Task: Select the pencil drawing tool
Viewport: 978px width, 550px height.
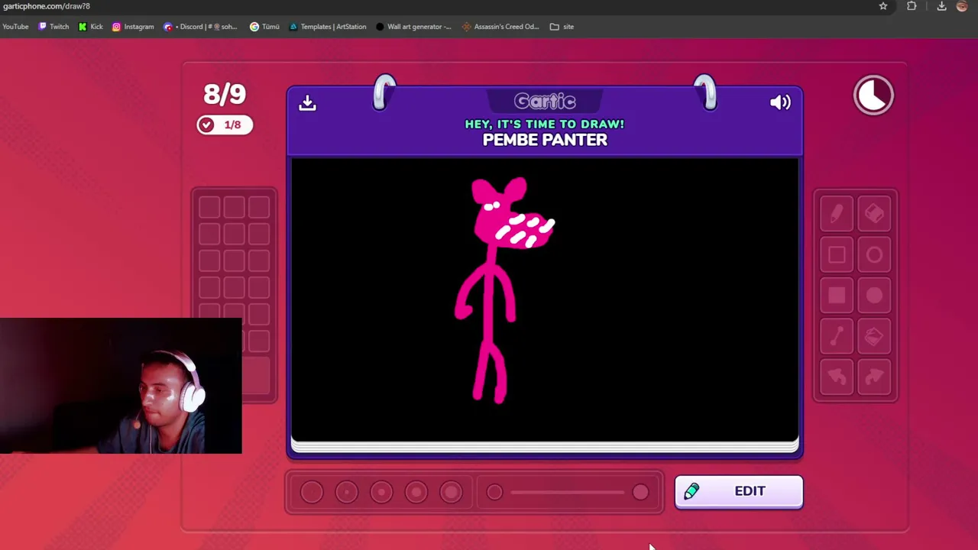Action: (x=837, y=215)
